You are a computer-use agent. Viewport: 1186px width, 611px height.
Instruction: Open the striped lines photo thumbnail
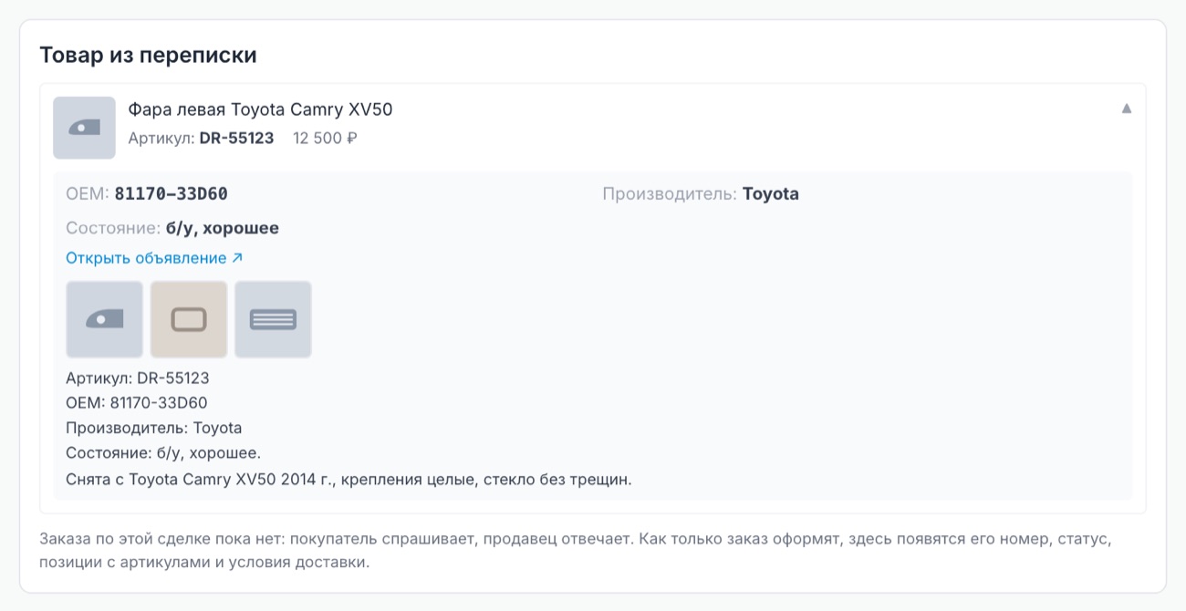273,319
